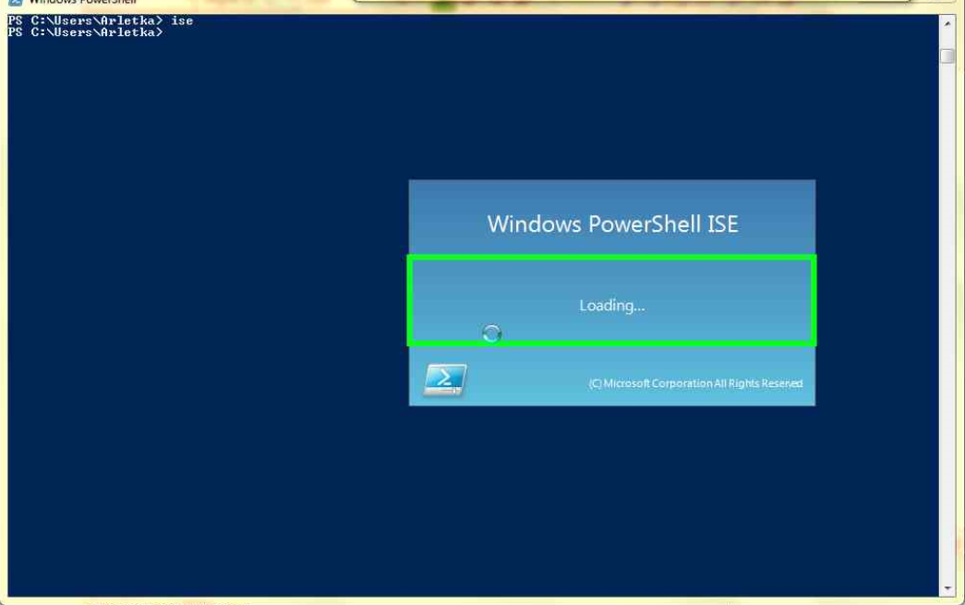Click the spinning loading cursor indicator
Image resolution: width=965 pixels, height=605 pixels.
(x=491, y=333)
